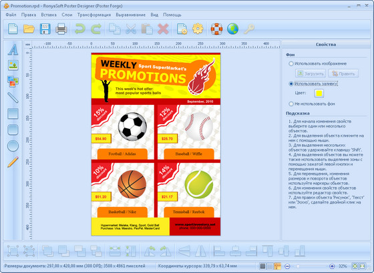The height and width of the screenshot is (273, 374).
Task: Print the poster with the printer icon
Action: [61, 29]
